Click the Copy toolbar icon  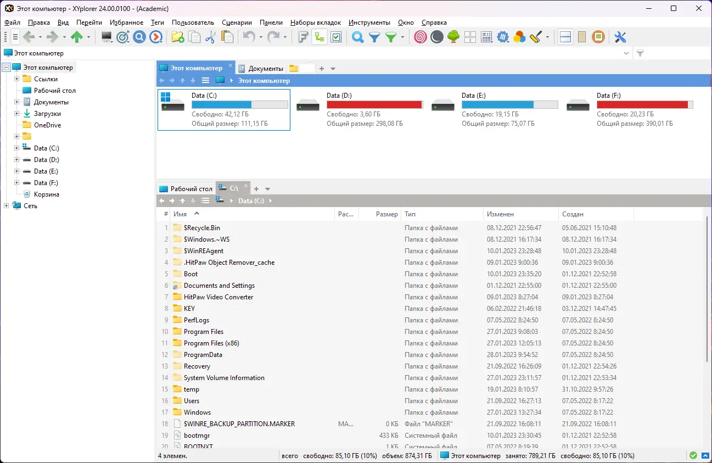click(194, 37)
